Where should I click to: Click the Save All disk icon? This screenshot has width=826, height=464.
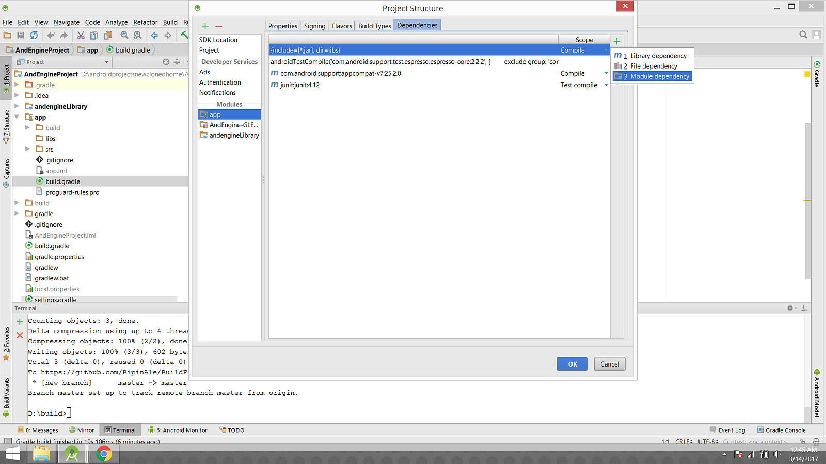tap(21, 35)
